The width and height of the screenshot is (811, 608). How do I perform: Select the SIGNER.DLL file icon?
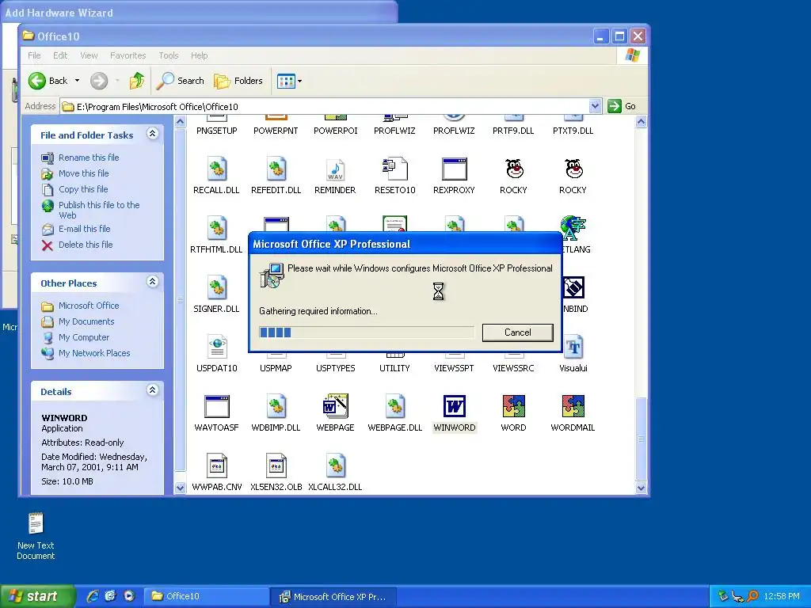click(217, 287)
